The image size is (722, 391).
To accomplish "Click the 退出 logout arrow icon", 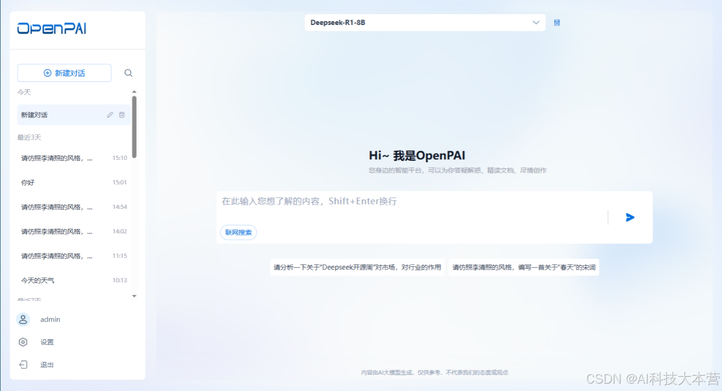I will [x=23, y=365].
